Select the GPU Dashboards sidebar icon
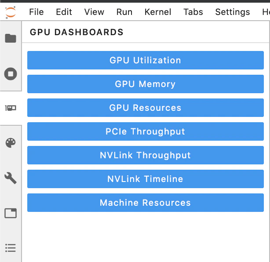 [11, 108]
